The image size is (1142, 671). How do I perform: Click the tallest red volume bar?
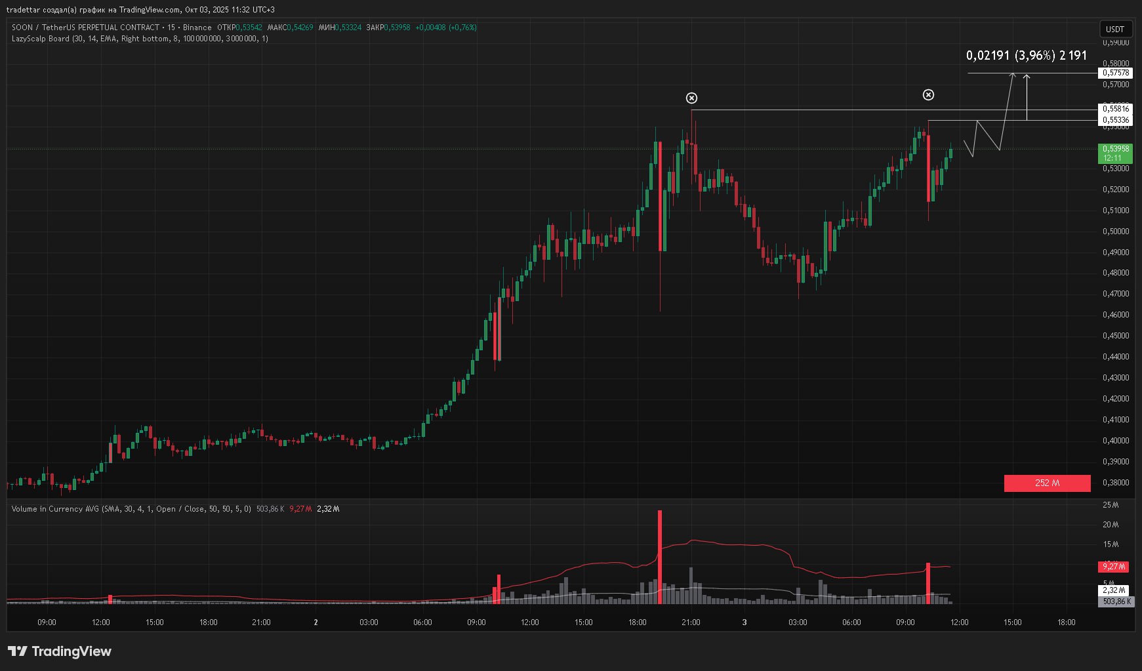pyautogui.click(x=660, y=556)
